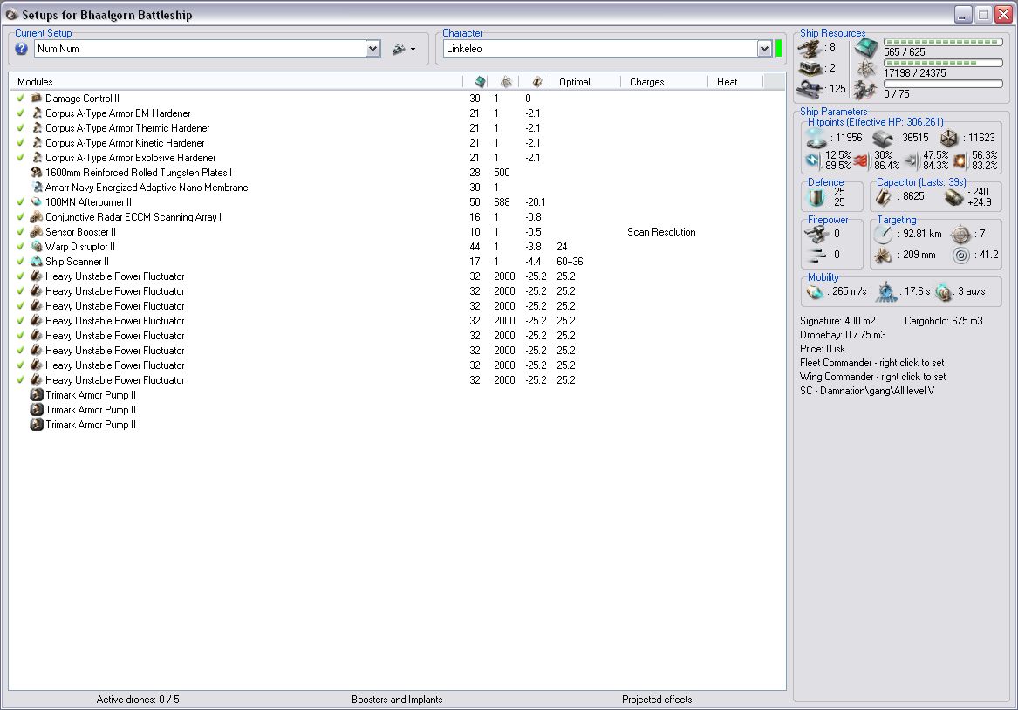The image size is (1018, 710).
Task: Click the shield hitpoints icon showing 11956
Action: (816, 138)
